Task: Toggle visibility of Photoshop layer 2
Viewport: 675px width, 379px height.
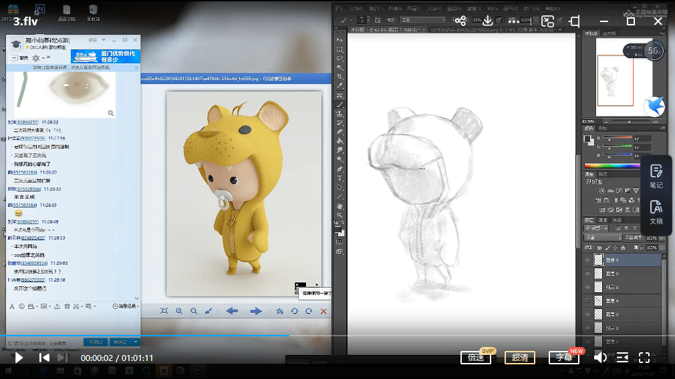Action: pyautogui.click(x=587, y=328)
